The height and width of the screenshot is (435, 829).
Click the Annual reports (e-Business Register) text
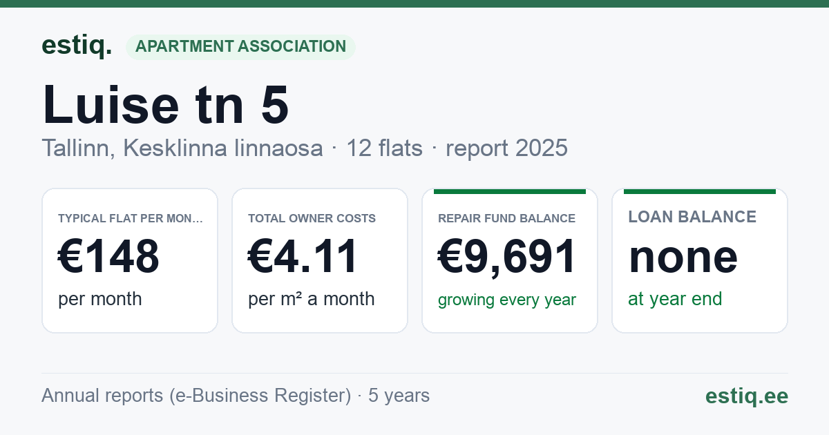click(196, 396)
